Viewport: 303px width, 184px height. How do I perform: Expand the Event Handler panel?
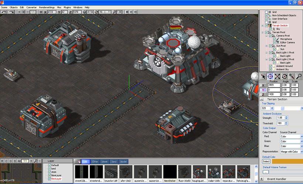tap(262, 179)
